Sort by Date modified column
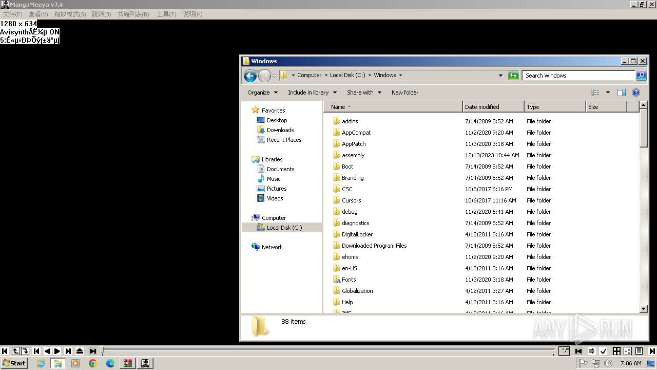This screenshot has width=657, height=370. point(493,107)
